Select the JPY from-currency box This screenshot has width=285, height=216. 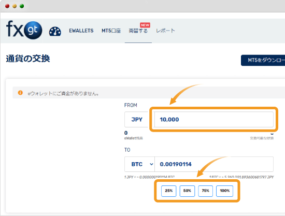pyautogui.click(x=137, y=120)
